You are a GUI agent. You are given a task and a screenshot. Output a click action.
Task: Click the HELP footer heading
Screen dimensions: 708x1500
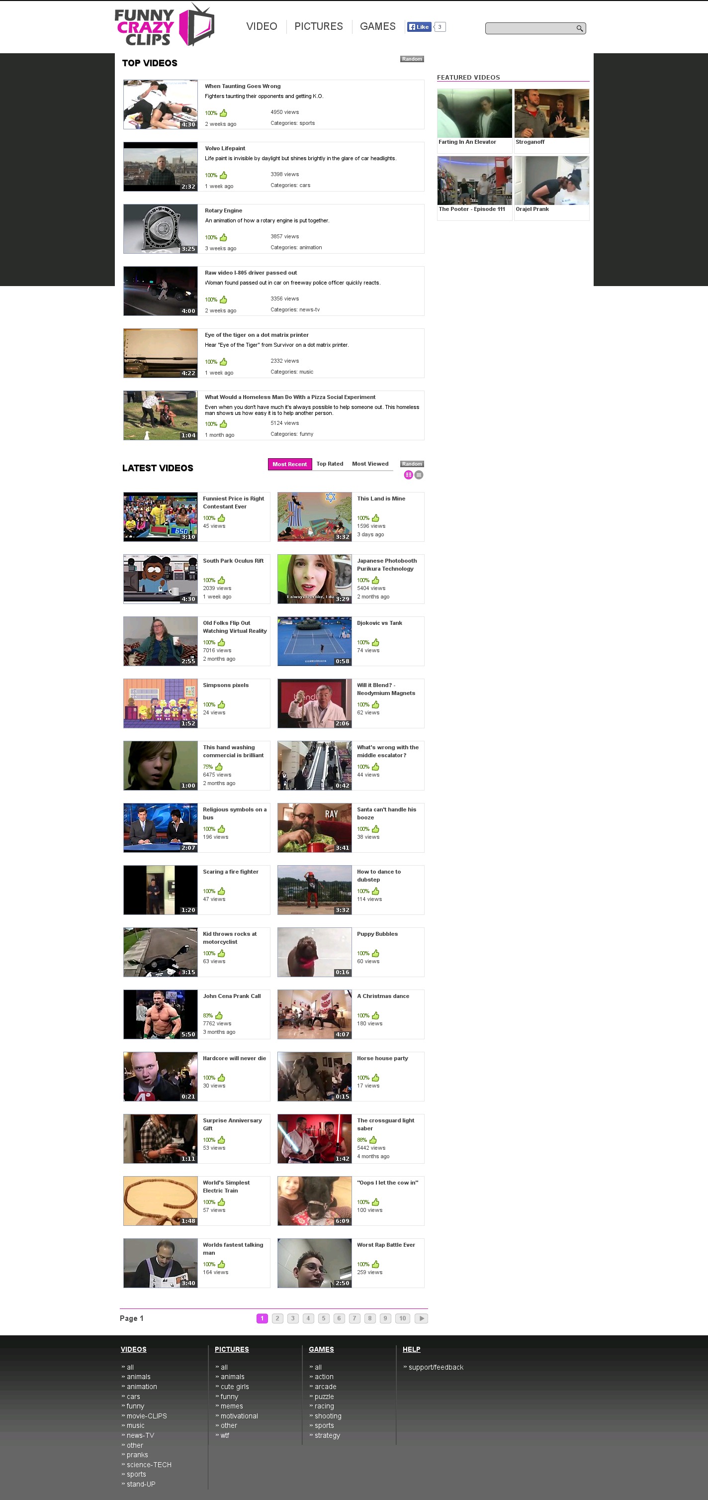[411, 1349]
